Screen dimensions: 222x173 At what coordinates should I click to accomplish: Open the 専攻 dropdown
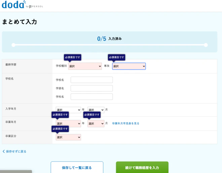(x=129, y=66)
